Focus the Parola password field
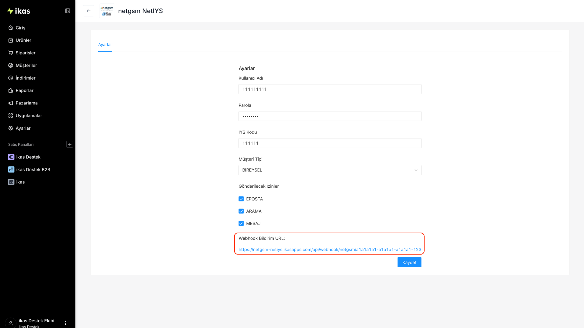This screenshot has width=584, height=328. pyautogui.click(x=330, y=116)
